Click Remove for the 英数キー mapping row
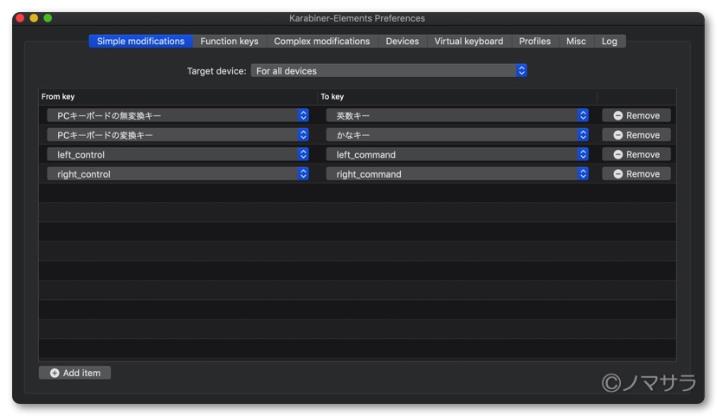 click(x=636, y=115)
